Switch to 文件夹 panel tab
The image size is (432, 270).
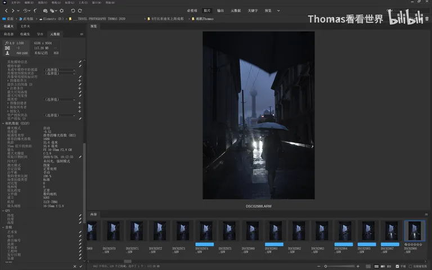click(25, 26)
